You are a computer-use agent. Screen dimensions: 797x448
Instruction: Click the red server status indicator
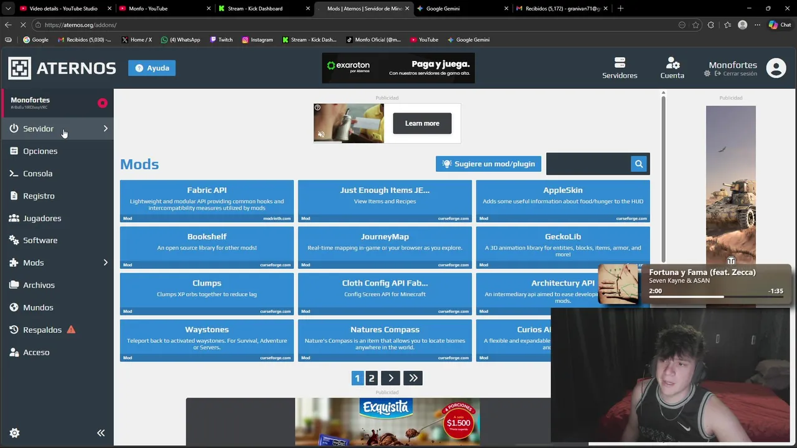(103, 103)
